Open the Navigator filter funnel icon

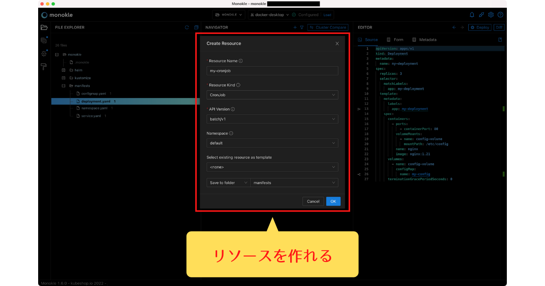pos(302,27)
